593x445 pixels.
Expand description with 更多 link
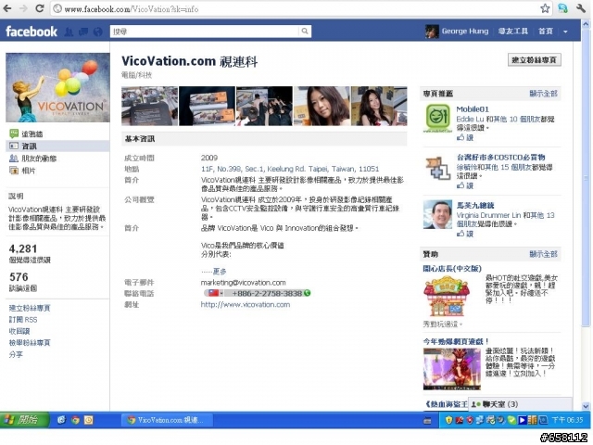[x=220, y=272]
